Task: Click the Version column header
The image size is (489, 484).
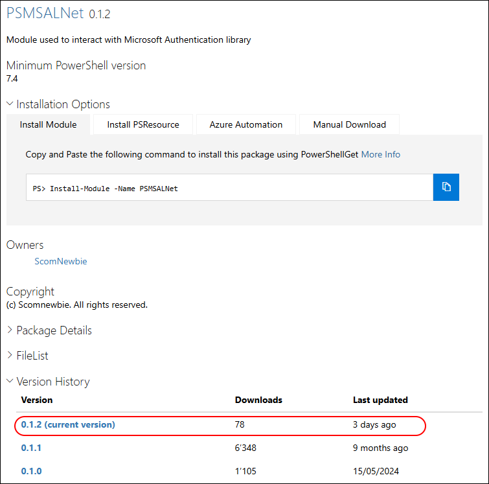Action: 37,400
